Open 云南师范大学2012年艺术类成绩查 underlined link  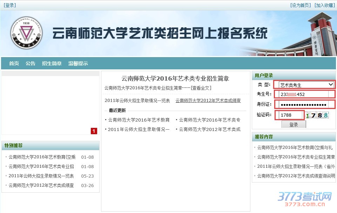[208, 101]
